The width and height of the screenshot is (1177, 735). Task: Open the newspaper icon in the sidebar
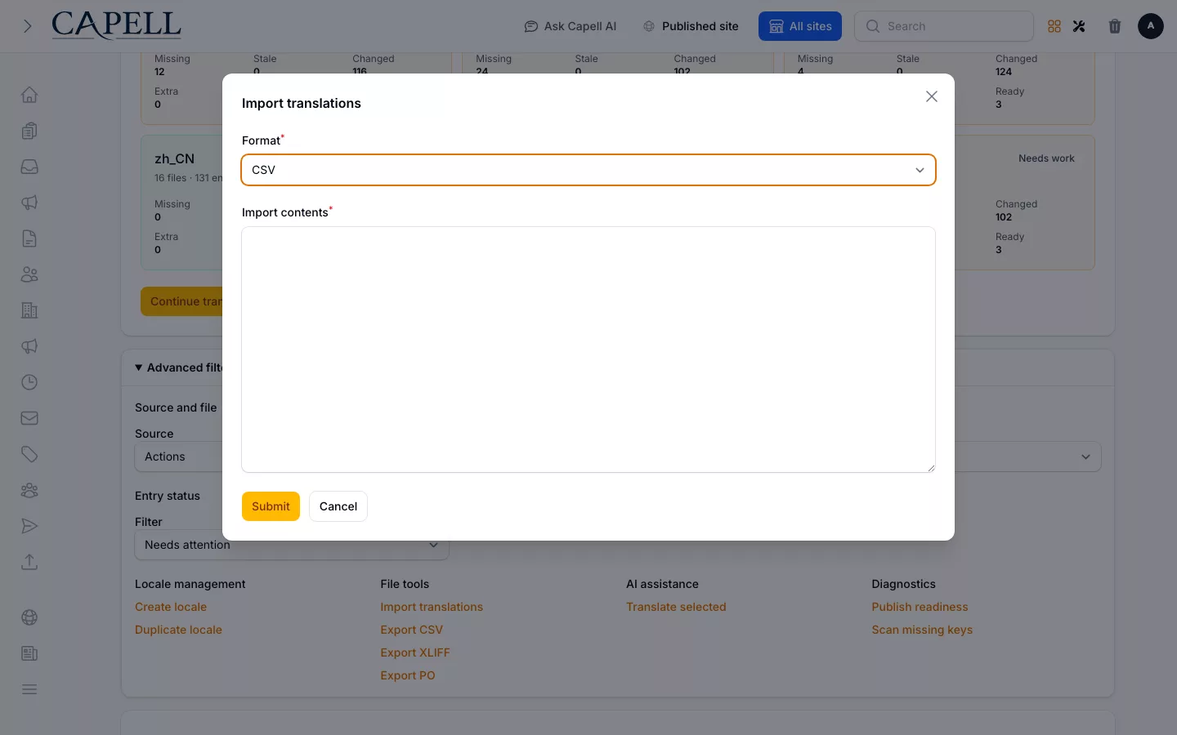pyautogui.click(x=29, y=653)
